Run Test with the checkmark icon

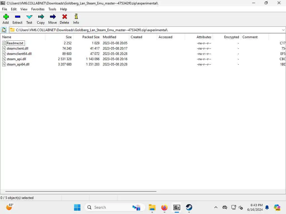(x=29, y=17)
